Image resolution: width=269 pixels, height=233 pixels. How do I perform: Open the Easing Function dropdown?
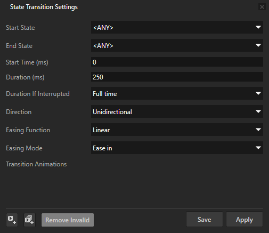[x=177, y=130]
